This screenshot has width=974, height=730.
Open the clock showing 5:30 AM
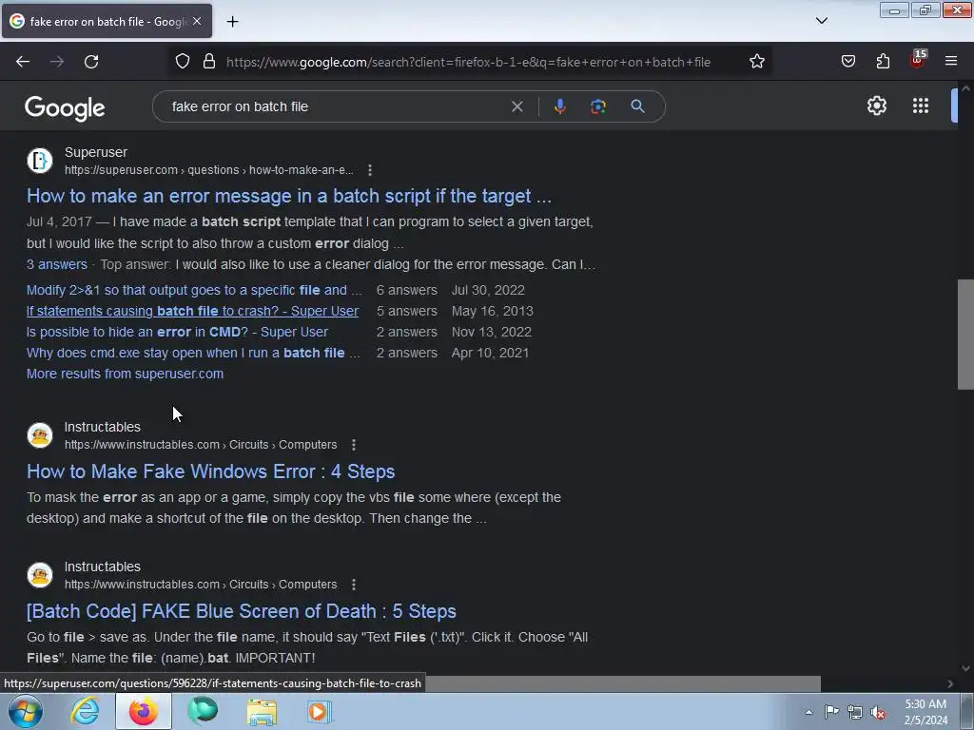[x=925, y=712]
